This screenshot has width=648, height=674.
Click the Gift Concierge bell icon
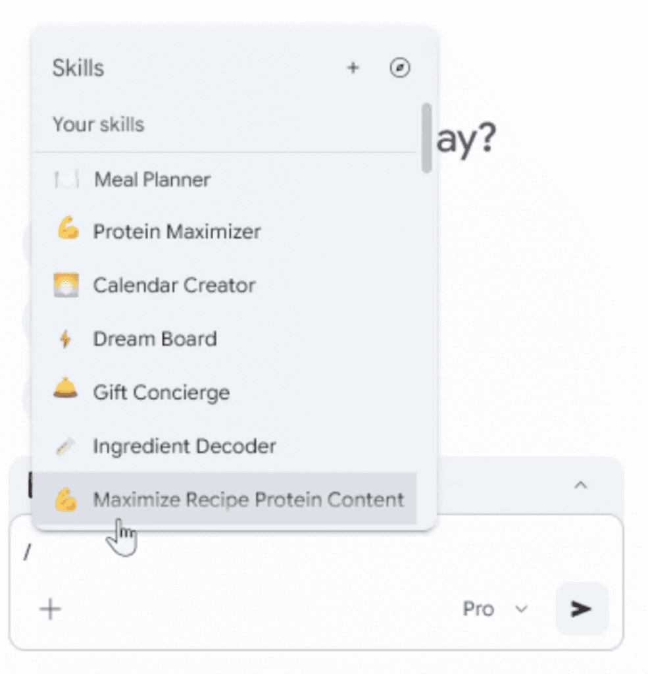pyautogui.click(x=65, y=390)
